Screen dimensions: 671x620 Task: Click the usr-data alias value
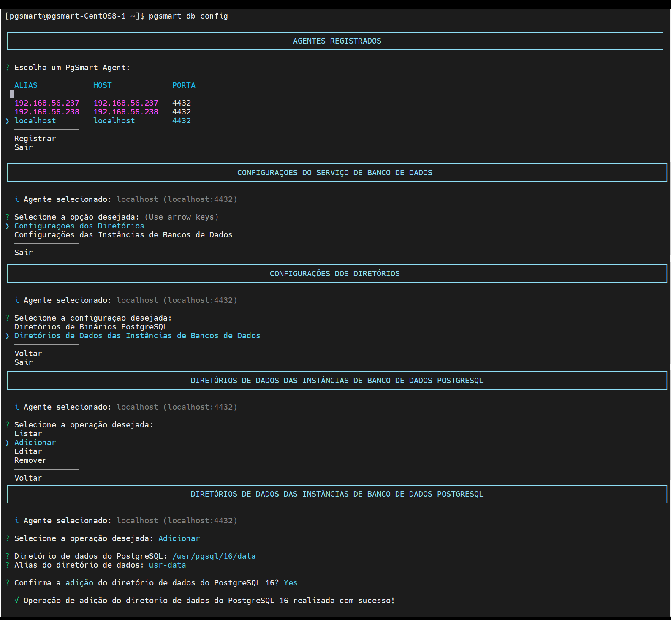point(168,565)
